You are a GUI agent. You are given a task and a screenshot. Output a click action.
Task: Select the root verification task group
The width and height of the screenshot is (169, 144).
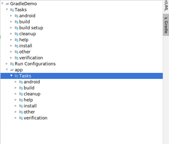click(x=31, y=58)
